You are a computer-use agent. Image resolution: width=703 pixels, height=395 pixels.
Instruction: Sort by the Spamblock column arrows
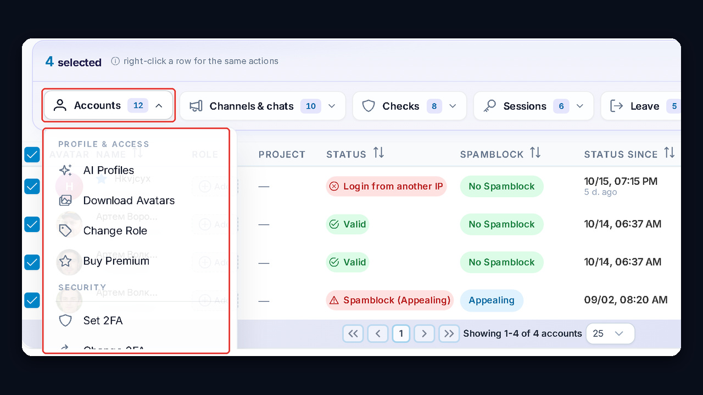coord(535,153)
